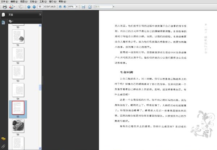Click the zoom in plus button
This screenshot has height=150, width=217.
pyautogui.click(x=65, y=7)
